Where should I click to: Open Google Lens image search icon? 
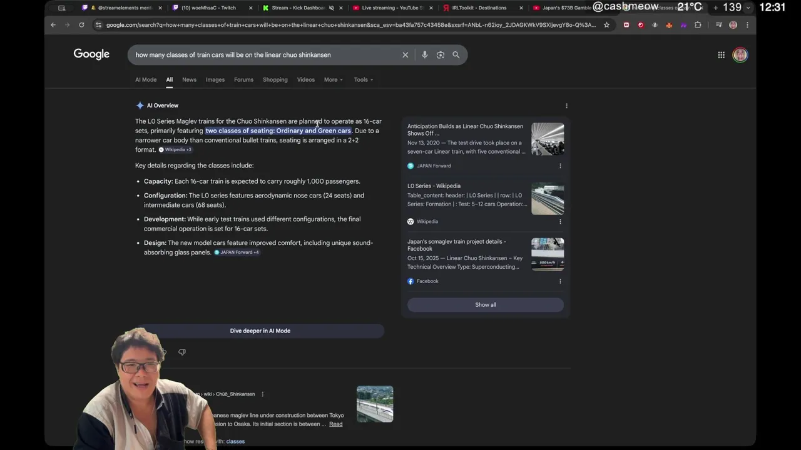441,55
